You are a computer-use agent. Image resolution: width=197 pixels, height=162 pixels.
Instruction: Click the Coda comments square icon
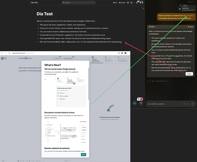131,3
